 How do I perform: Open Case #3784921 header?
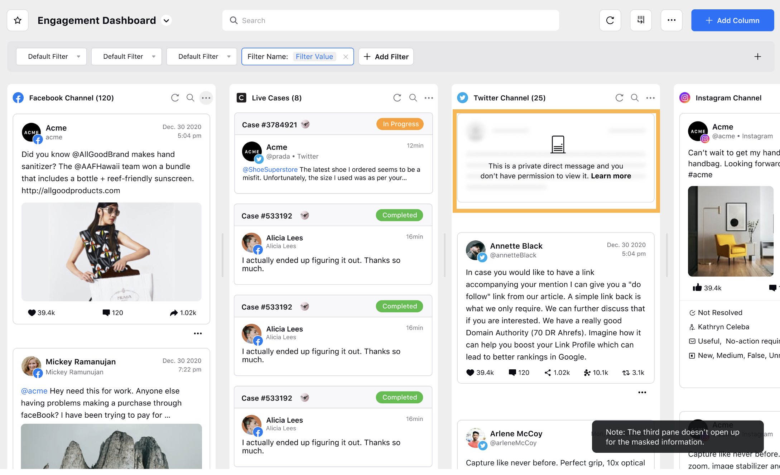pyautogui.click(x=333, y=124)
